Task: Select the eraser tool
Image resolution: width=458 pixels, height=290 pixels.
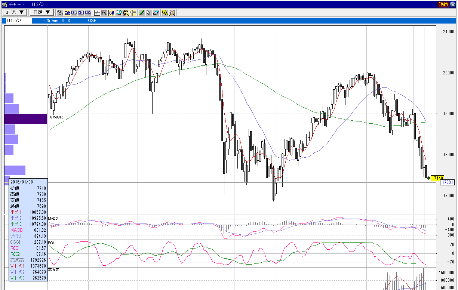Action: click(156, 12)
